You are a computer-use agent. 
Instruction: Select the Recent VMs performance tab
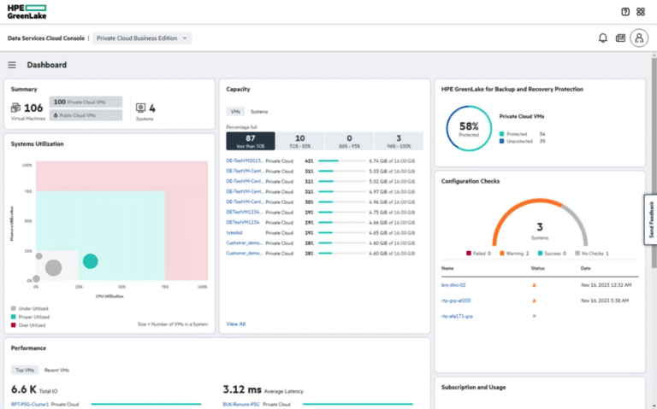pyautogui.click(x=56, y=370)
